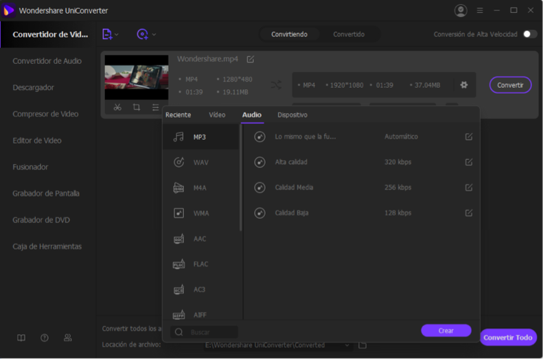The image size is (543, 359).
Task: Open Descargador in sidebar
Action: (x=33, y=88)
